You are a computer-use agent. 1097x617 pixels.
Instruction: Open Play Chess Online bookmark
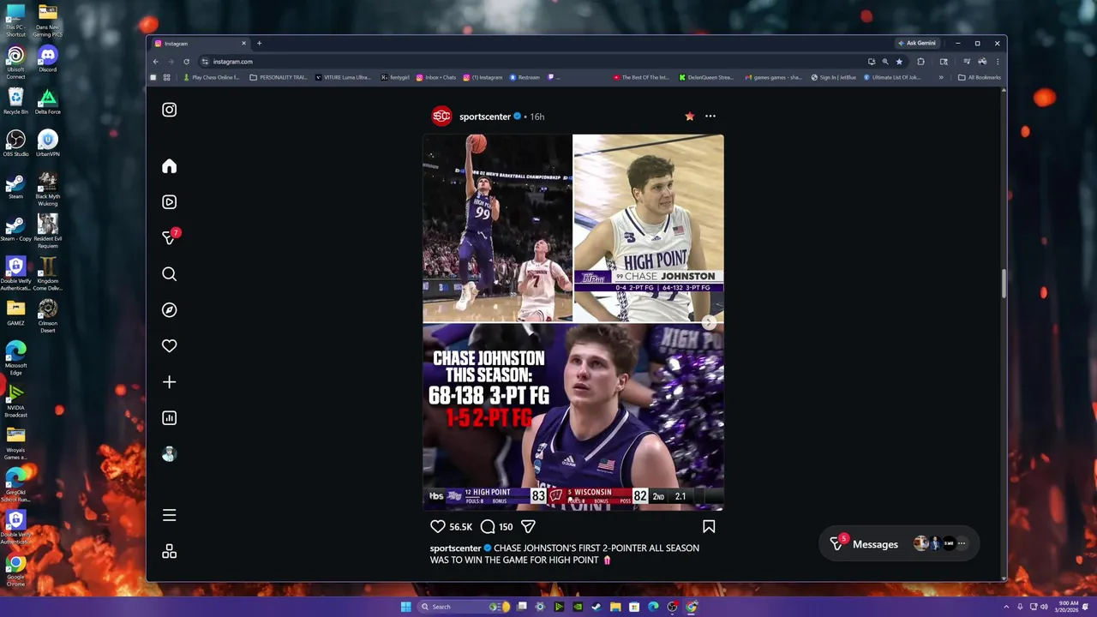212,77
